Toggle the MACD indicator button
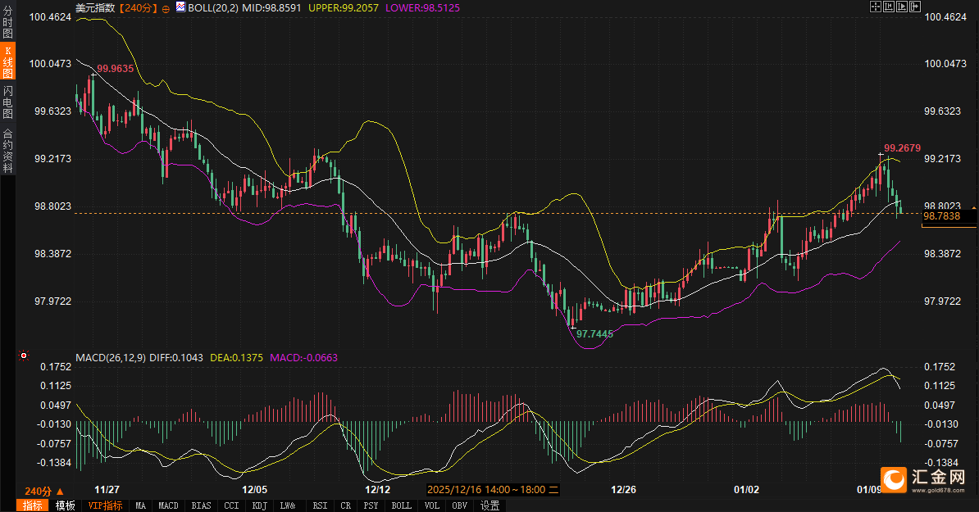The width and height of the screenshot is (979, 512). 168,505
